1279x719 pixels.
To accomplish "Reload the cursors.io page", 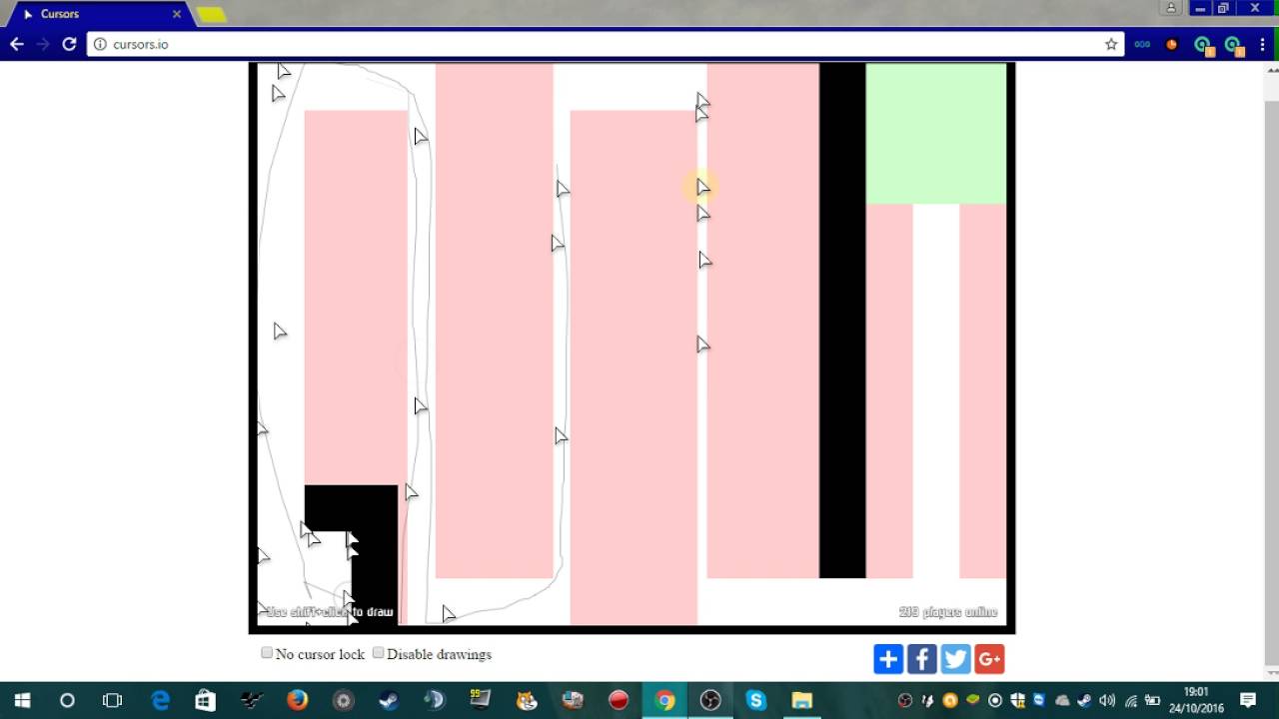I will 69,44.
